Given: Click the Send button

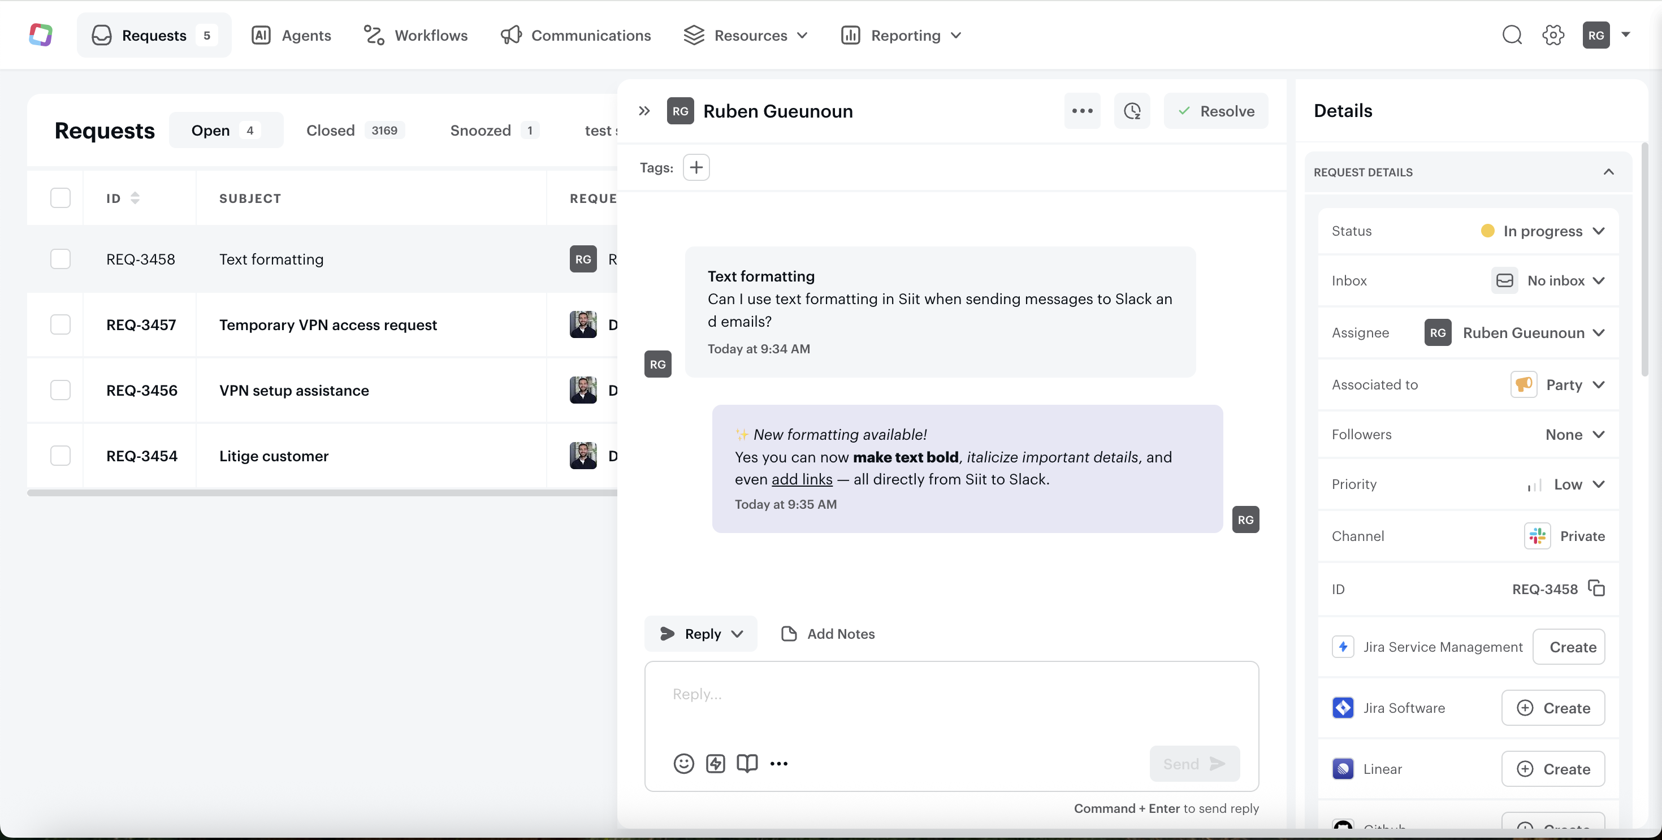Looking at the screenshot, I should (1194, 763).
